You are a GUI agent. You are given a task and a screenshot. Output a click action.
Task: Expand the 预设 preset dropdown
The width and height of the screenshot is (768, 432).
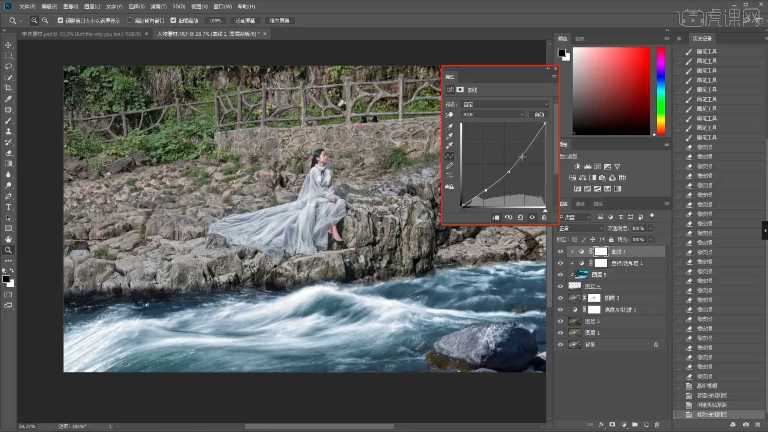pyautogui.click(x=505, y=104)
